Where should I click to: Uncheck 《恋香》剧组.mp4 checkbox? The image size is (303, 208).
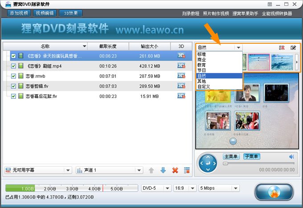[x=13, y=66]
